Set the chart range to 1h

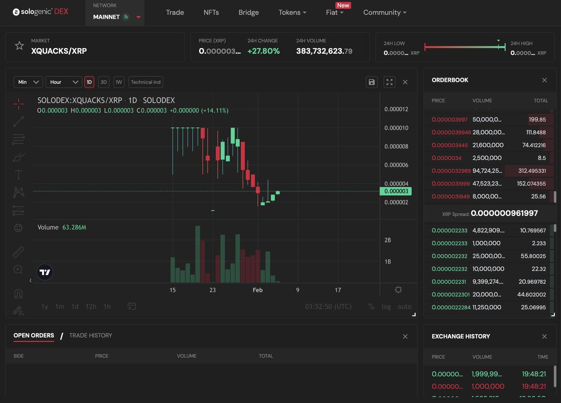coord(107,307)
